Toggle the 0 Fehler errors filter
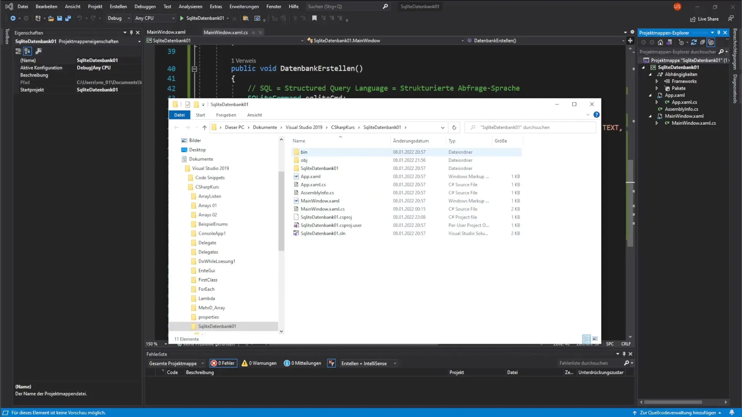The image size is (742, 417). pyautogui.click(x=223, y=363)
